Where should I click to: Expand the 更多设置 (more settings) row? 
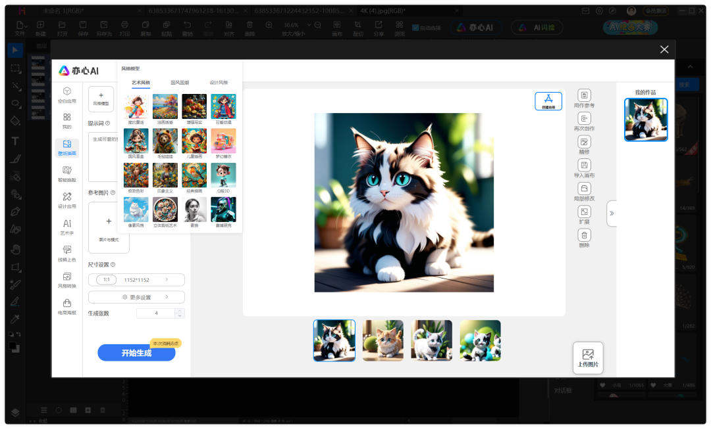(136, 297)
